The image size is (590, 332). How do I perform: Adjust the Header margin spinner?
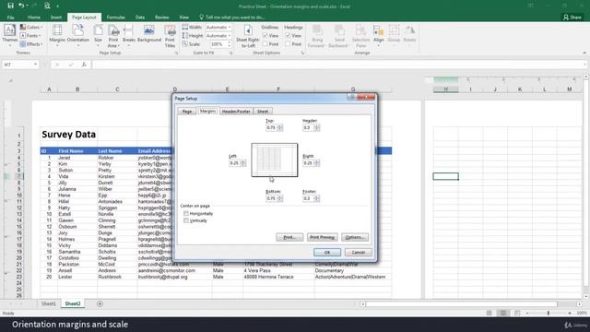(x=316, y=127)
